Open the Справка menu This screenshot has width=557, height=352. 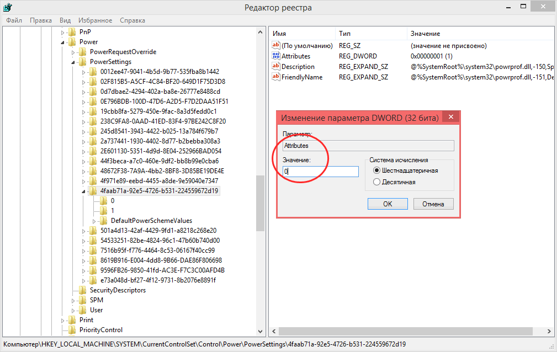(x=132, y=20)
